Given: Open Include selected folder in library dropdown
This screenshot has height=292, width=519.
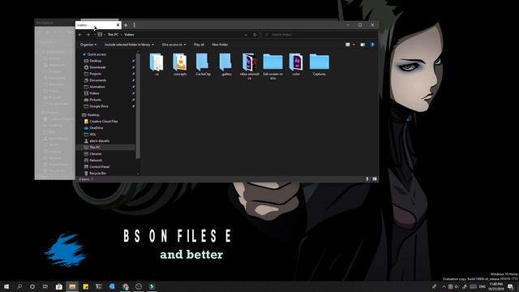Looking at the screenshot, I should click(x=129, y=45).
